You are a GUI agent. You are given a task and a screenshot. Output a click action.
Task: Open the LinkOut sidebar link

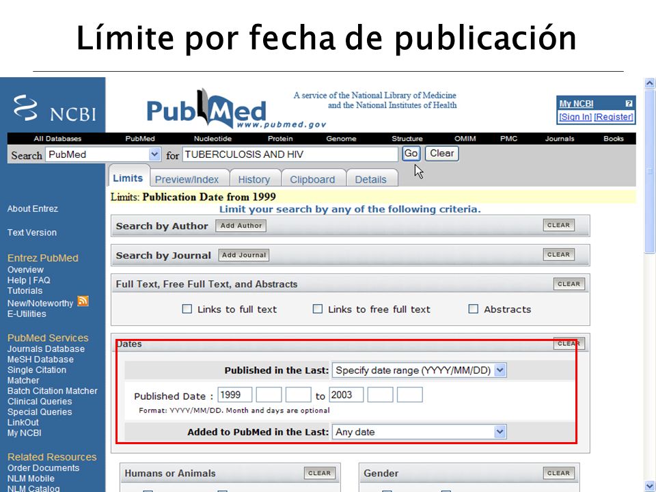[23, 422]
